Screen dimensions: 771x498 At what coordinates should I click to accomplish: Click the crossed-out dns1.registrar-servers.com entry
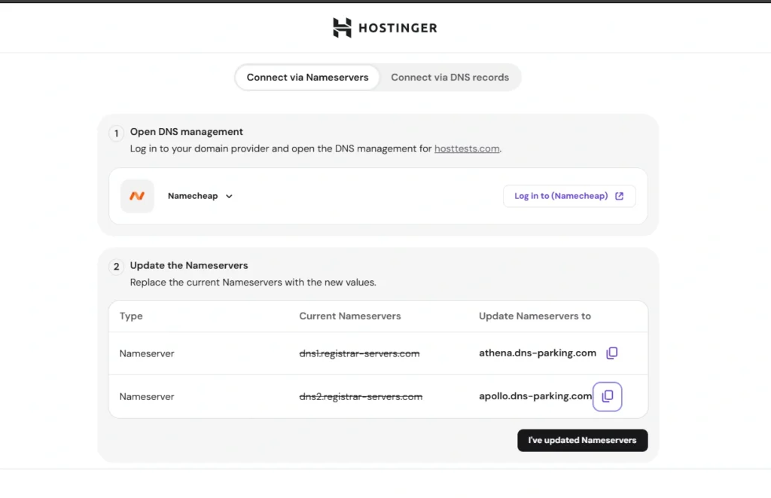tap(359, 353)
